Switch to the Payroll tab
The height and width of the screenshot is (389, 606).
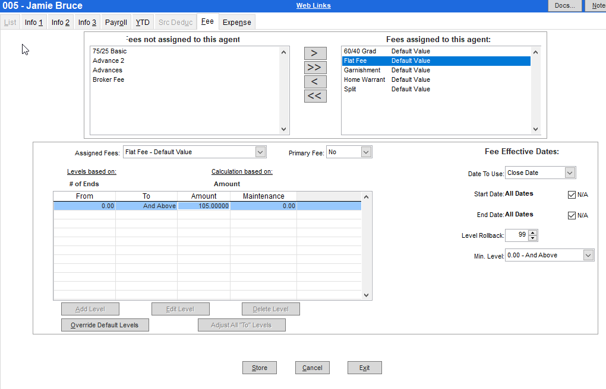click(115, 22)
